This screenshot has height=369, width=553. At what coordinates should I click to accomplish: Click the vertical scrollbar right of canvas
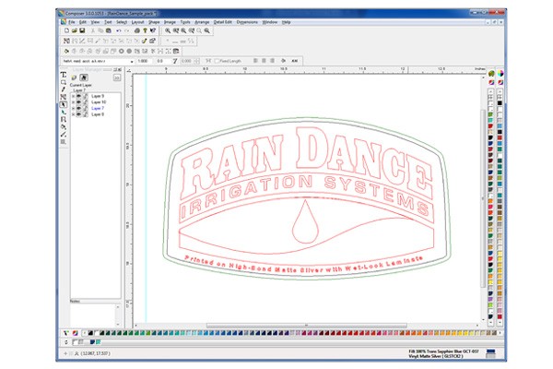[x=483, y=198]
